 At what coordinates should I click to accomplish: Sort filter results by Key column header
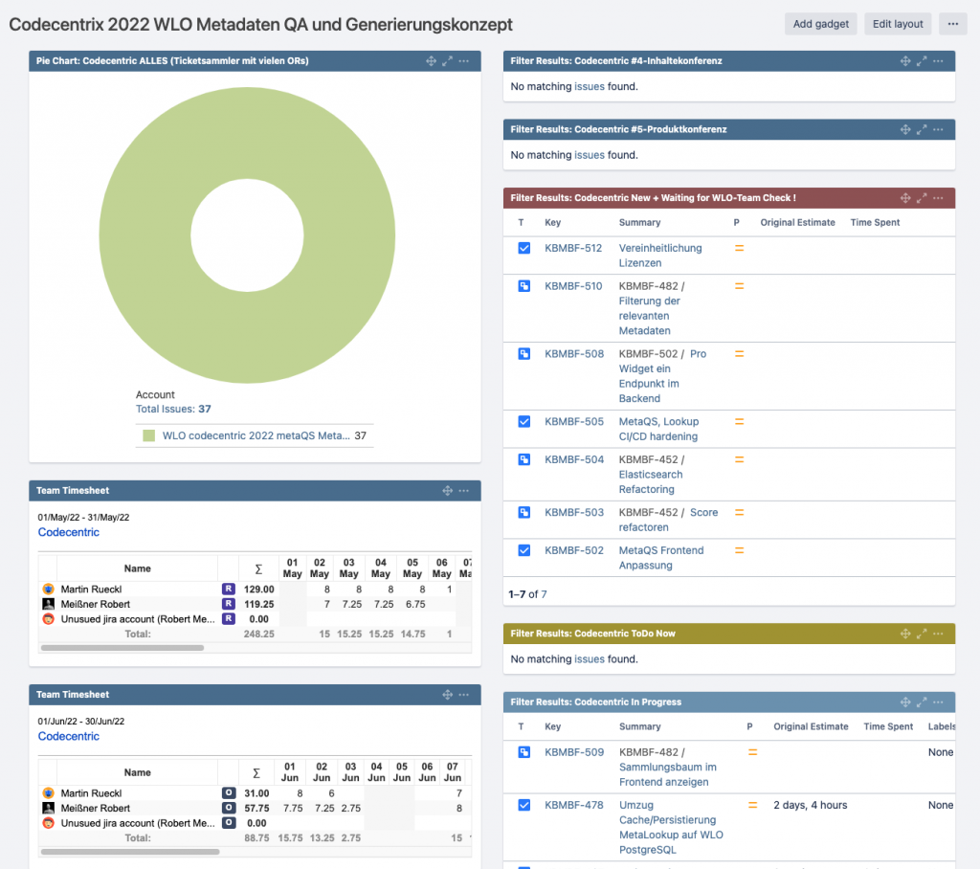coord(552,222)
